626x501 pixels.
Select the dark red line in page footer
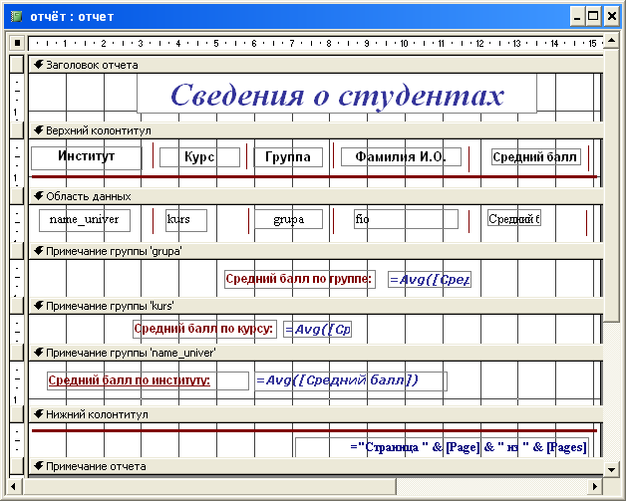(314, 430)
